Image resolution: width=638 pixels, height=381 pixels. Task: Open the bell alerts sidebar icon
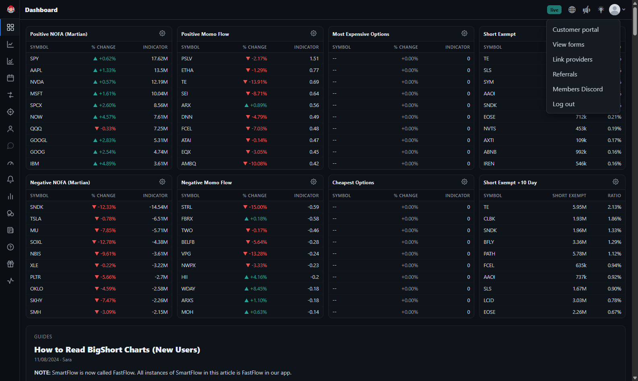click(10, 179)
